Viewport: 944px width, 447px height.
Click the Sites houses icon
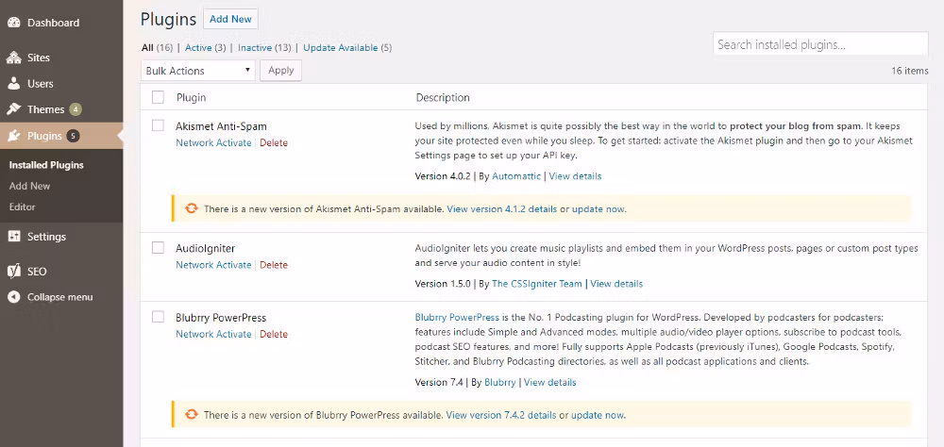pyautogui.click(x=14, y=58)
